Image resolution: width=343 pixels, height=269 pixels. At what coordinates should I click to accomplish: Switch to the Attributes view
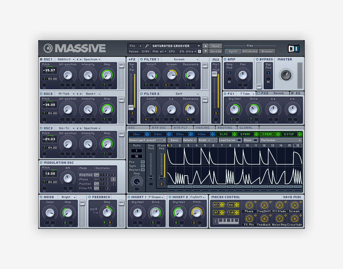pos(250,51)
